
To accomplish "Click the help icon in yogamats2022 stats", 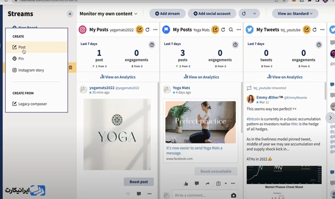I will (152, 45).
